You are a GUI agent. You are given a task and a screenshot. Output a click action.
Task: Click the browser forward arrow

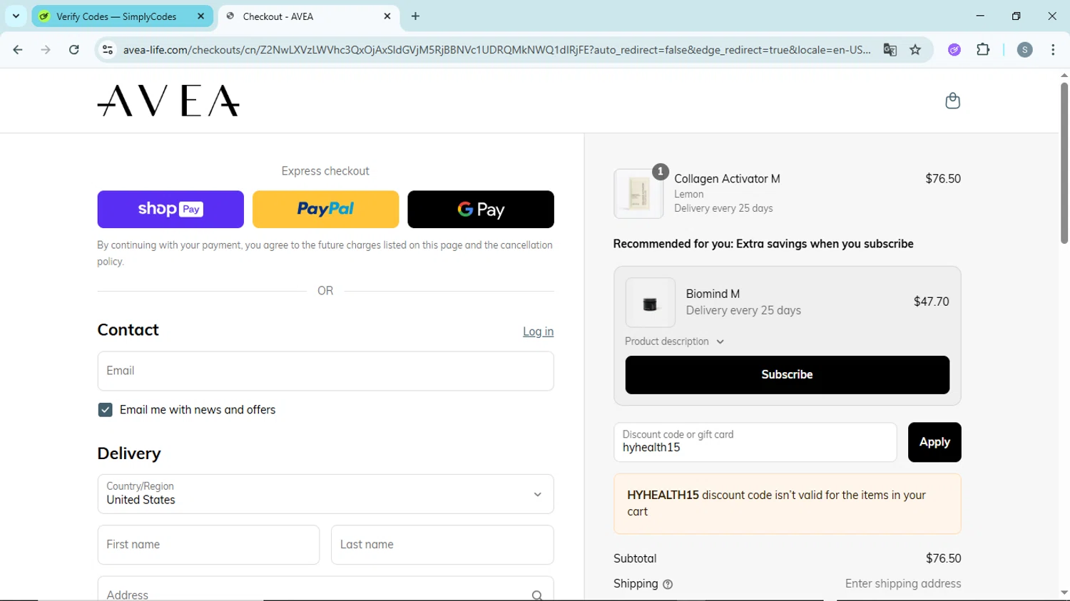coord(46,50)
